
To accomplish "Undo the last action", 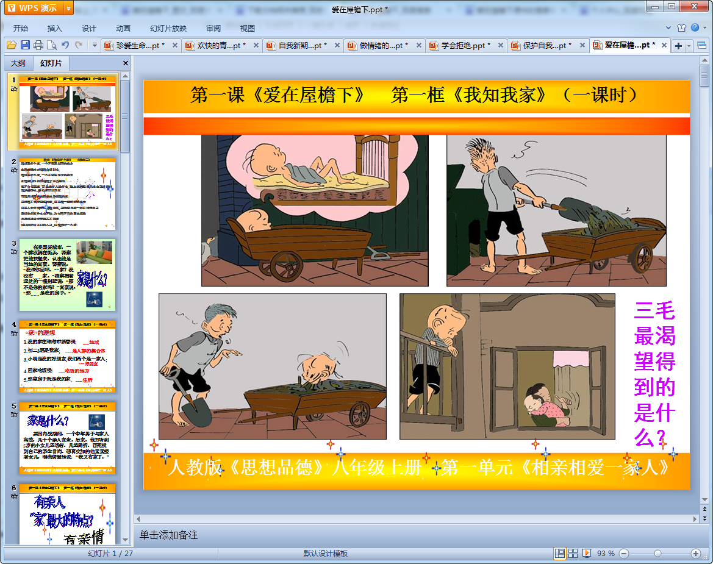I will (65, 45).
